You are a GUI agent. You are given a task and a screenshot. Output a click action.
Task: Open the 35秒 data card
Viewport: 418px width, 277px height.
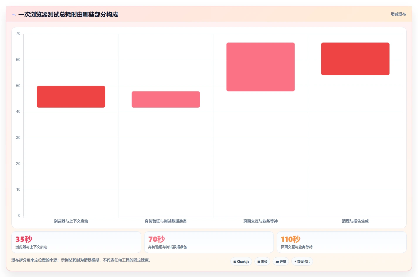click(x=76, y=242)
